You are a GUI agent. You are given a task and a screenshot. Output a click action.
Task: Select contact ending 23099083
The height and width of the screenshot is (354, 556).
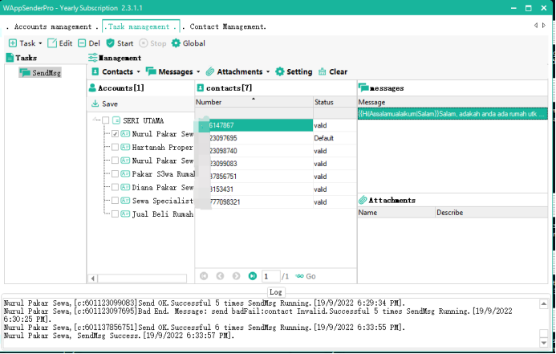(x=254, y=164)
